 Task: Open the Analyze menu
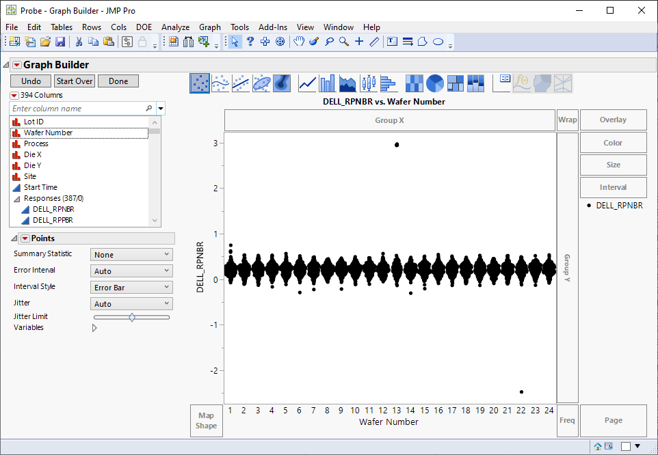[x=175, y=27]
